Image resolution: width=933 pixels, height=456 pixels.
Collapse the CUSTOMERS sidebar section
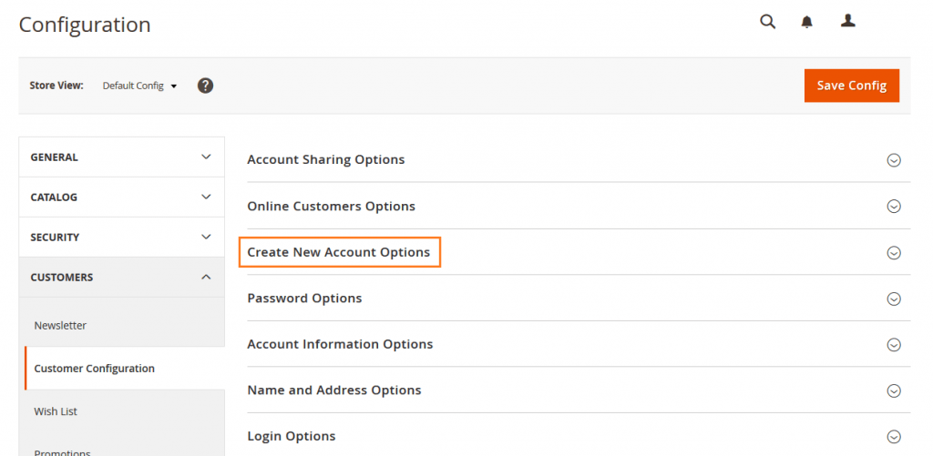coord(122,278)
